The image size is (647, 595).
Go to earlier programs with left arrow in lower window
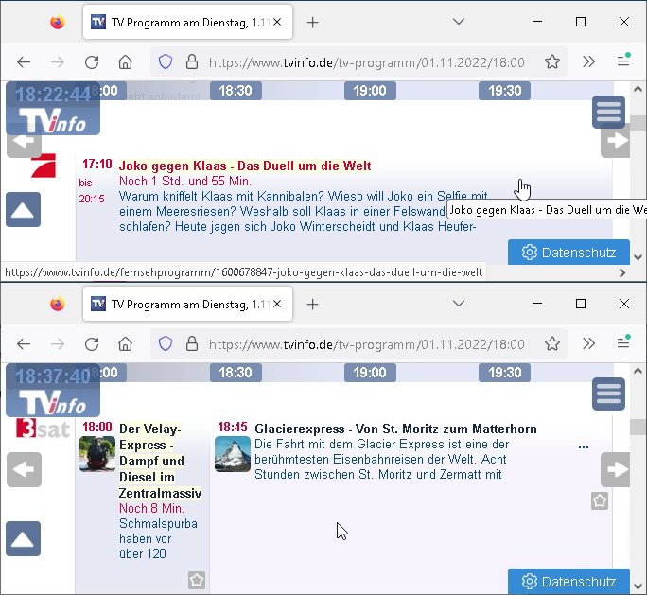24,469
